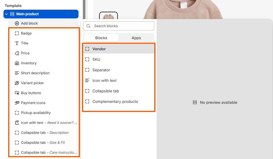Add the Vendor block

119,49
